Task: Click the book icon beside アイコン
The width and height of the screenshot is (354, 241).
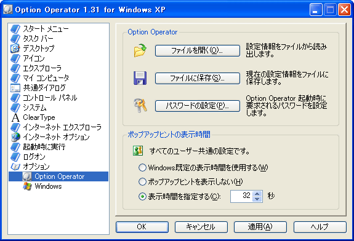Action: point(15,58)
